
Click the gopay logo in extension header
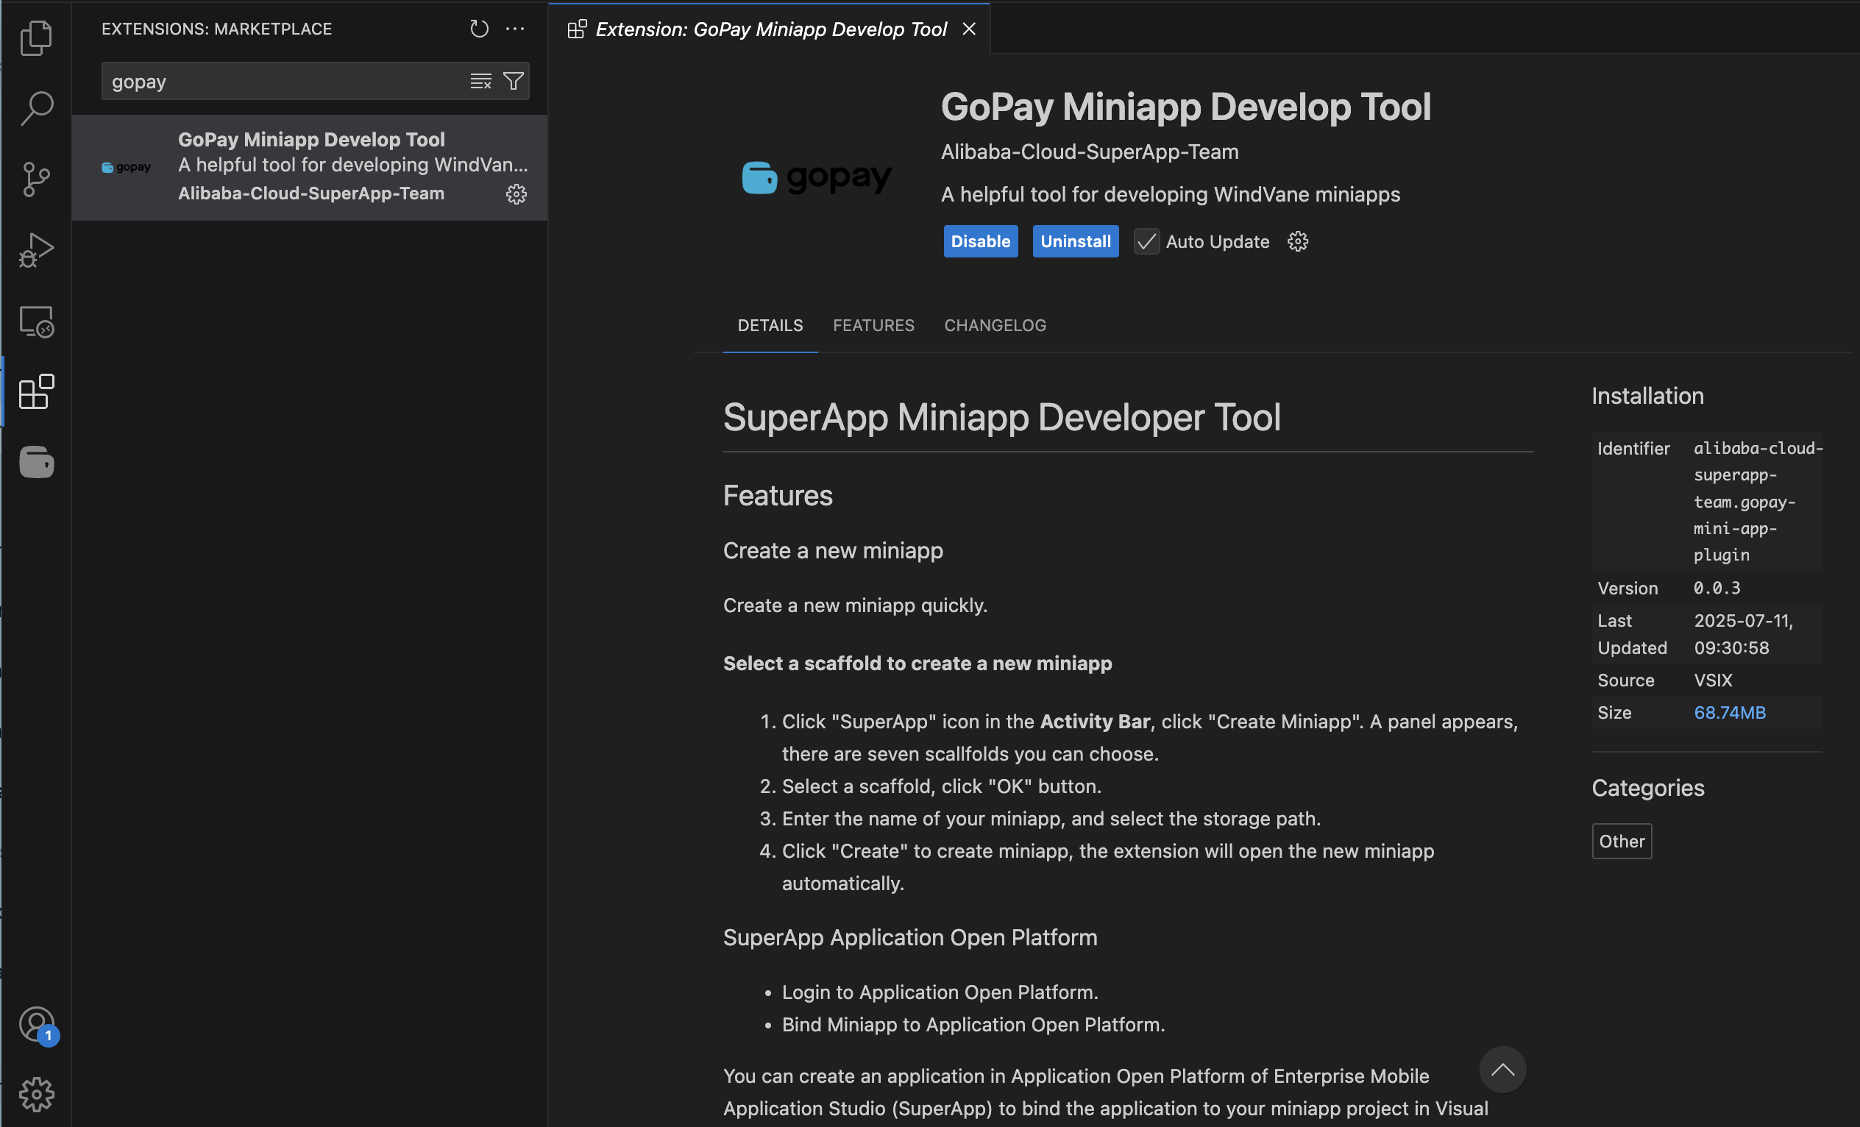tap(817, 177)
